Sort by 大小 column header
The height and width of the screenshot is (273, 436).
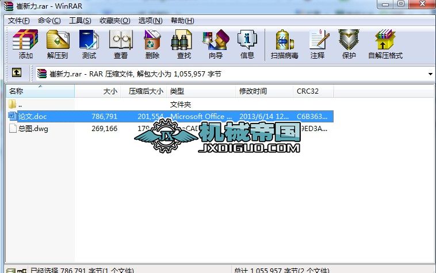point(98,91)
